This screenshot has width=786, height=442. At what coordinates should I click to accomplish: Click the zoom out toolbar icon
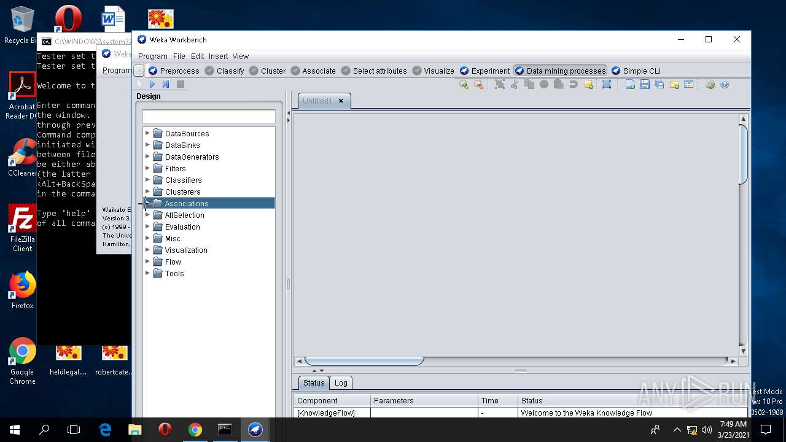pos(478,85)
